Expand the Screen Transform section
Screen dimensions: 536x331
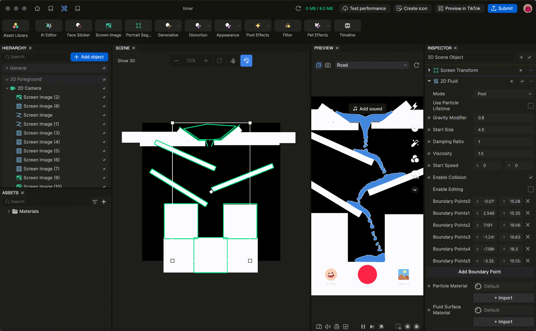tap(429, 70)
